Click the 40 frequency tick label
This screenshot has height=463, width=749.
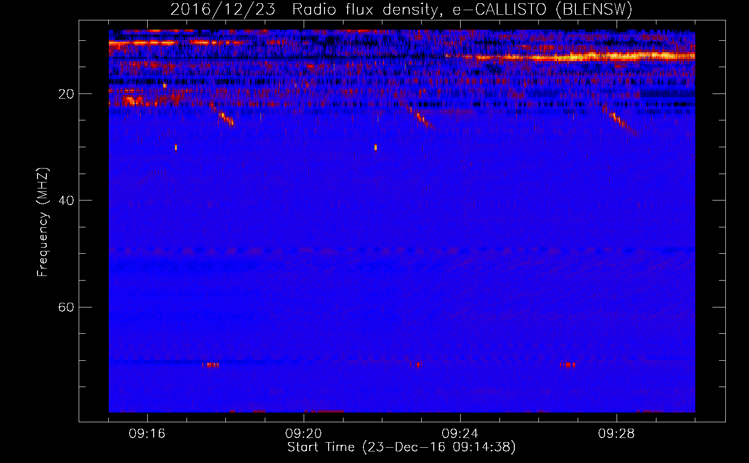(x=66, y=201)
